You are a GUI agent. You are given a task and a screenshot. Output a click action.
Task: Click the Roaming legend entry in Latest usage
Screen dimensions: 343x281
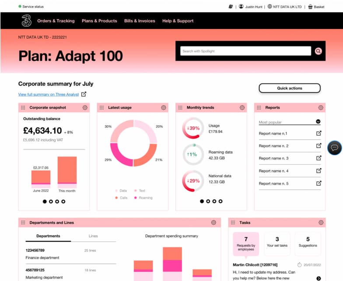pyautogui.click(x=143, y=198)
